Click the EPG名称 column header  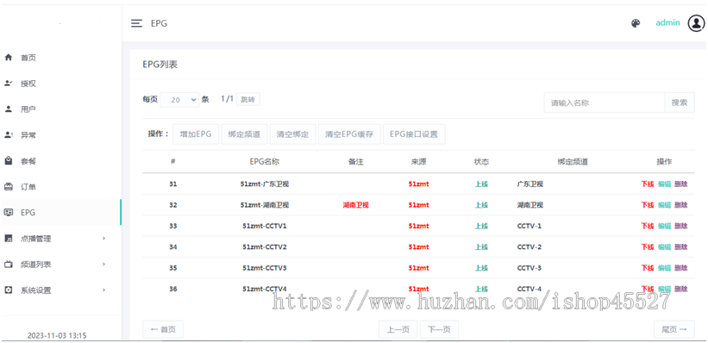click(x=265, y=161)
